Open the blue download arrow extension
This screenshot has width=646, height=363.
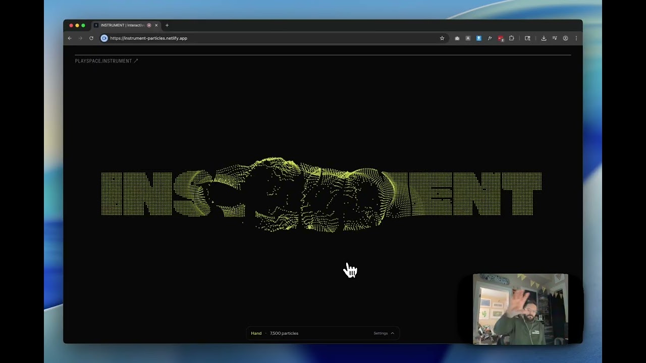coord(479,38)
